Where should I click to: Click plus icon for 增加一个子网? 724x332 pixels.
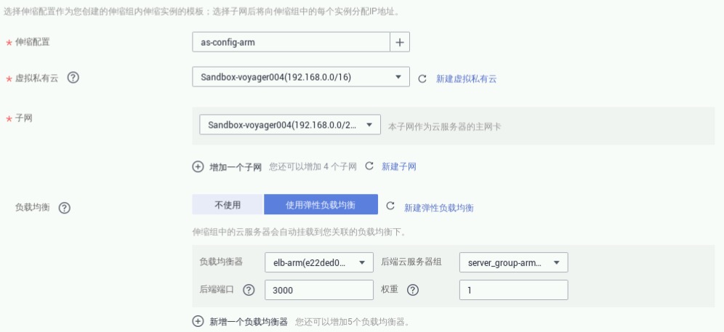click(x=198, y=166)
